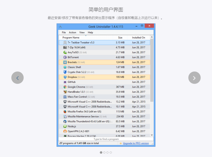Click the Mozilla Maintenance Service icon
The height and width of the screenshot is (157, 212).
[x=65, y=116]
